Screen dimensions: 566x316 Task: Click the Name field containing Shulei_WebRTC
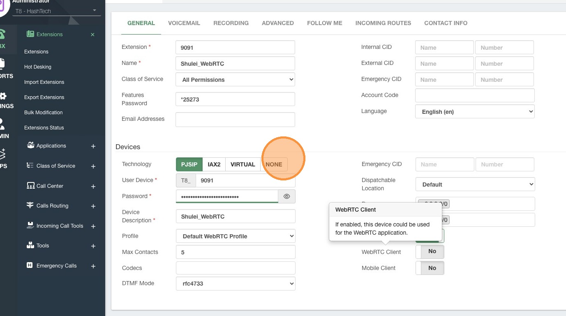pos(235,63)
